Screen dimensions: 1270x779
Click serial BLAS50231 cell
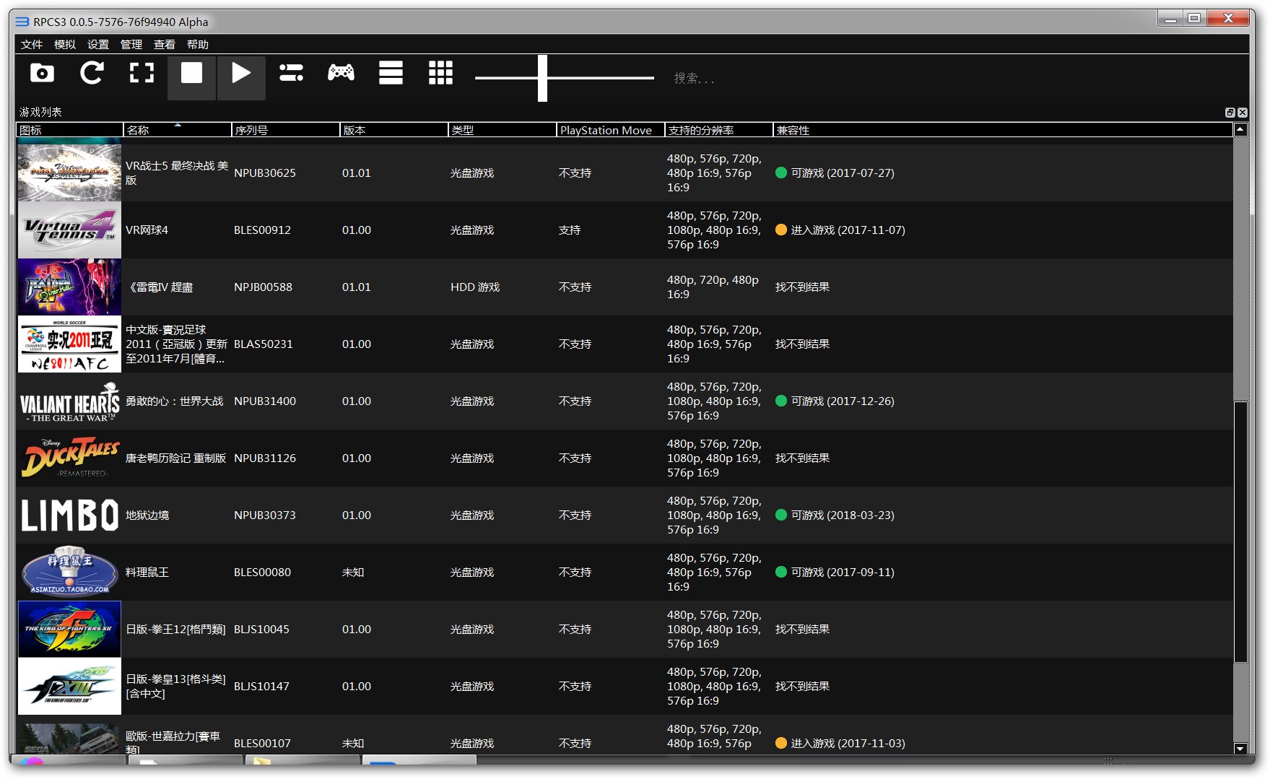[264, 344]
